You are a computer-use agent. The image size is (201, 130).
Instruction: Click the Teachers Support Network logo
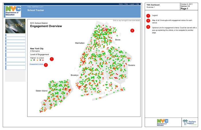pyautogui.click(x=190, y=122)
